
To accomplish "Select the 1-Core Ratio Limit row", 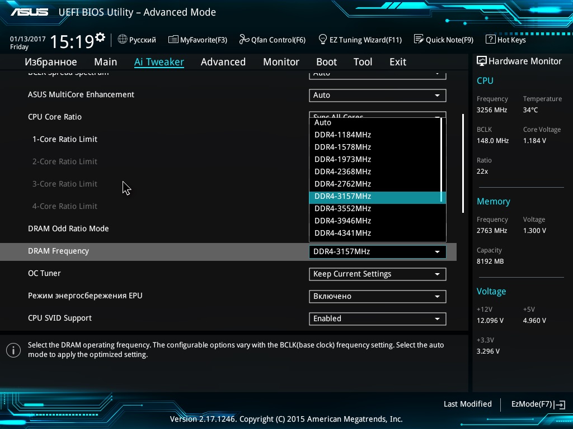I will coord(228,139).
